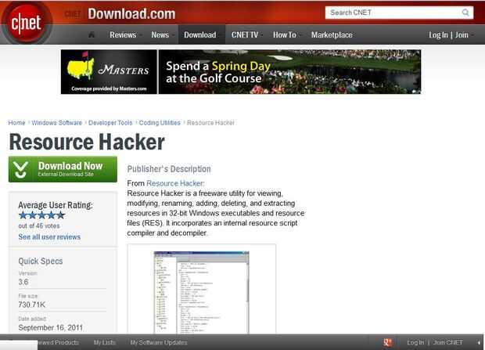Screen dimensions: 485x350
Task: Open the News menu
Action: (x=160, y=35)
